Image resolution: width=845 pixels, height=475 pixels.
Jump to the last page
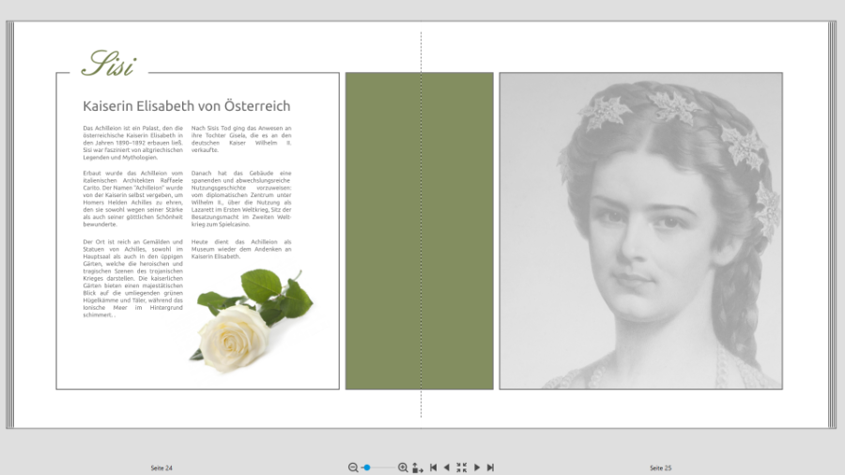490,467
